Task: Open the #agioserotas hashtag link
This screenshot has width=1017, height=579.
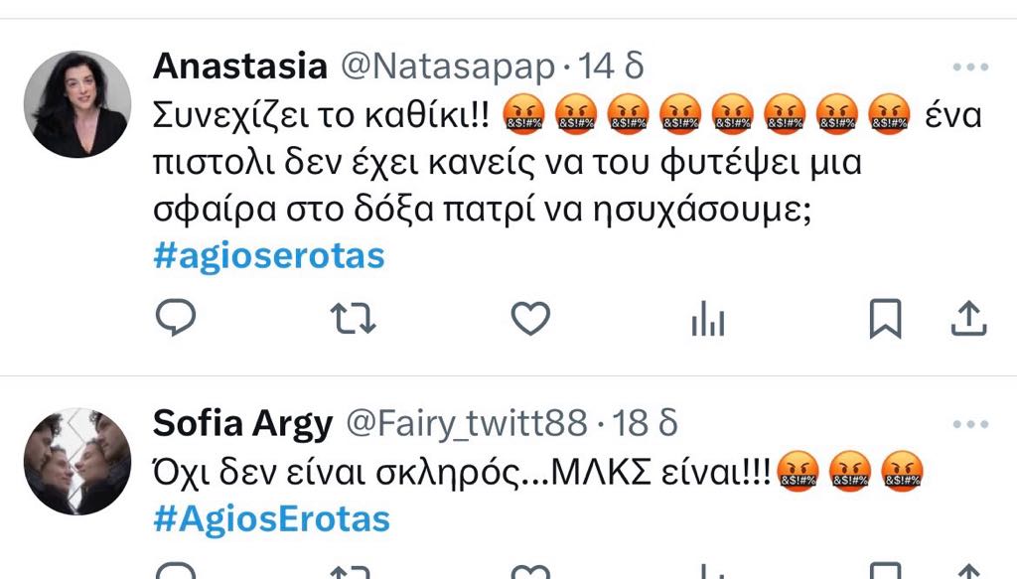Action: [269, 255]
